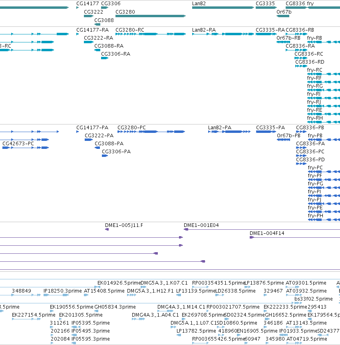Select EST DMG5A3_1.H12.F1 label
The height and width of the screenshot is (345, 340).
tap(151, 291)
